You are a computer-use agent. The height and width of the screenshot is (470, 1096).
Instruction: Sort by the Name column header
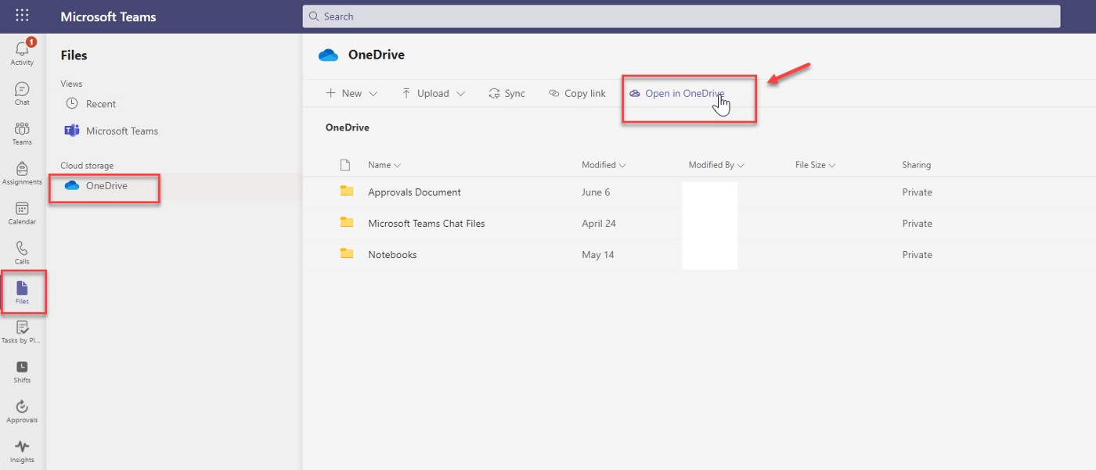click(x=384, y=165)
